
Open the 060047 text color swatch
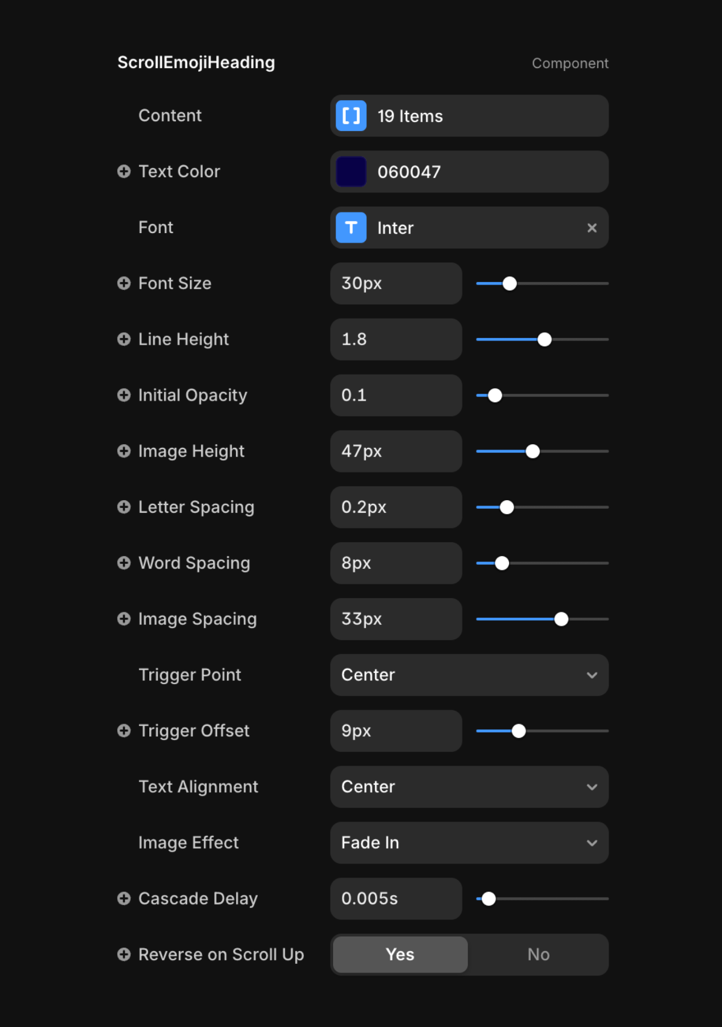coord(351,172)
